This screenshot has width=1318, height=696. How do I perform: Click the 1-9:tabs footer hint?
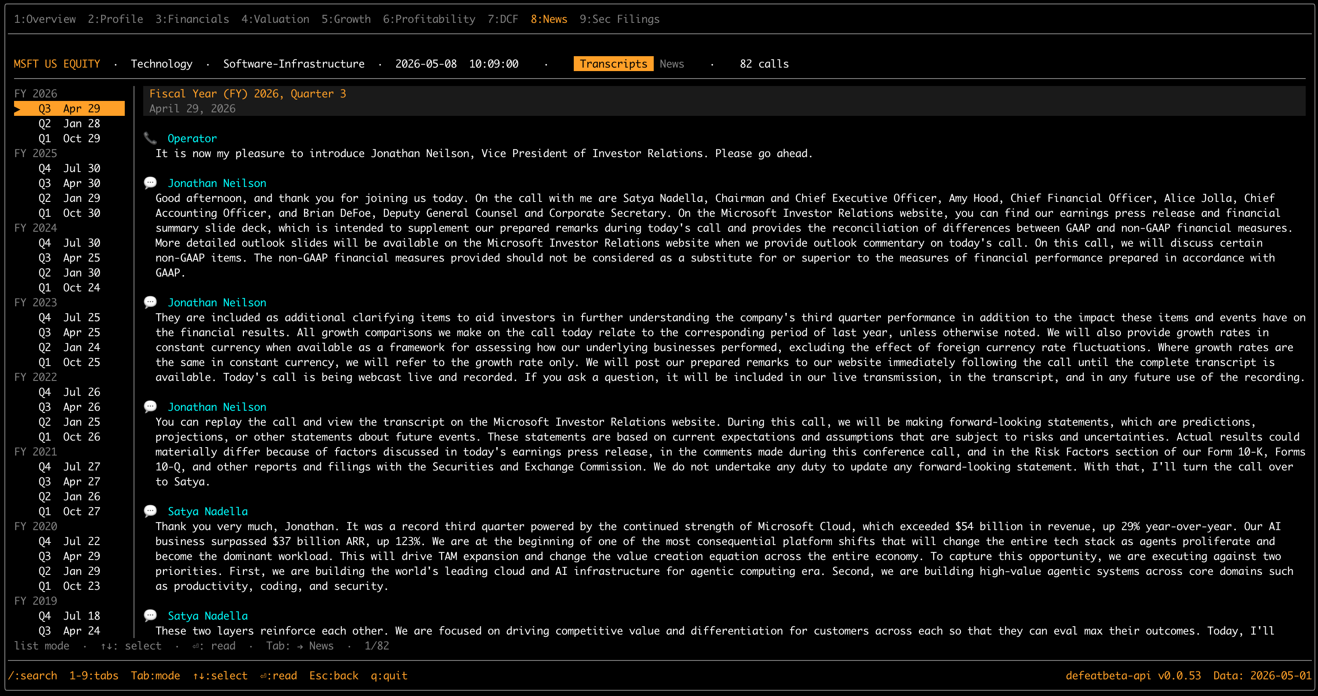click(94, 675)
